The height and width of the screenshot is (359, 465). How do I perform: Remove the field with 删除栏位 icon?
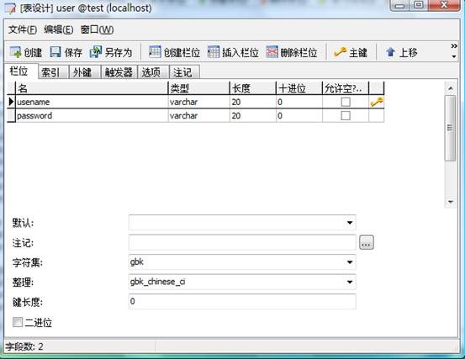272,52
